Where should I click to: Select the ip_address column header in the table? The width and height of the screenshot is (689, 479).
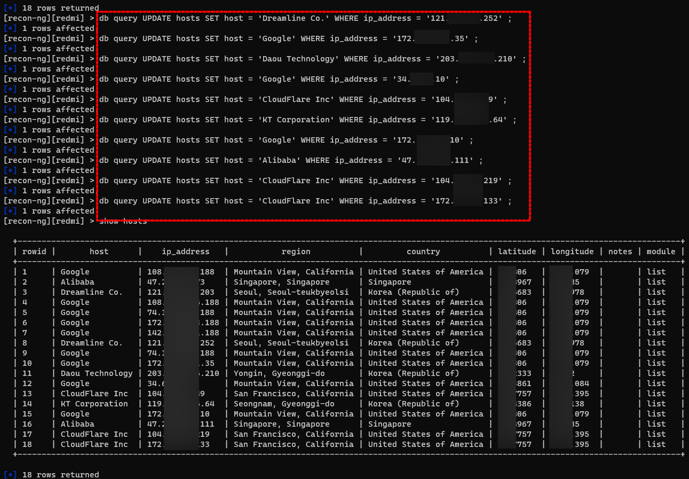pyautogui.click(x=185, y=252)
